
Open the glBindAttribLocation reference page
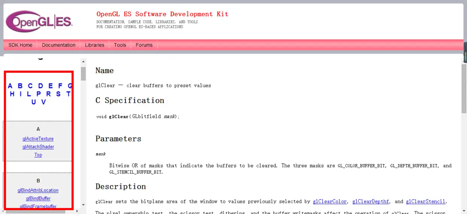38,190
